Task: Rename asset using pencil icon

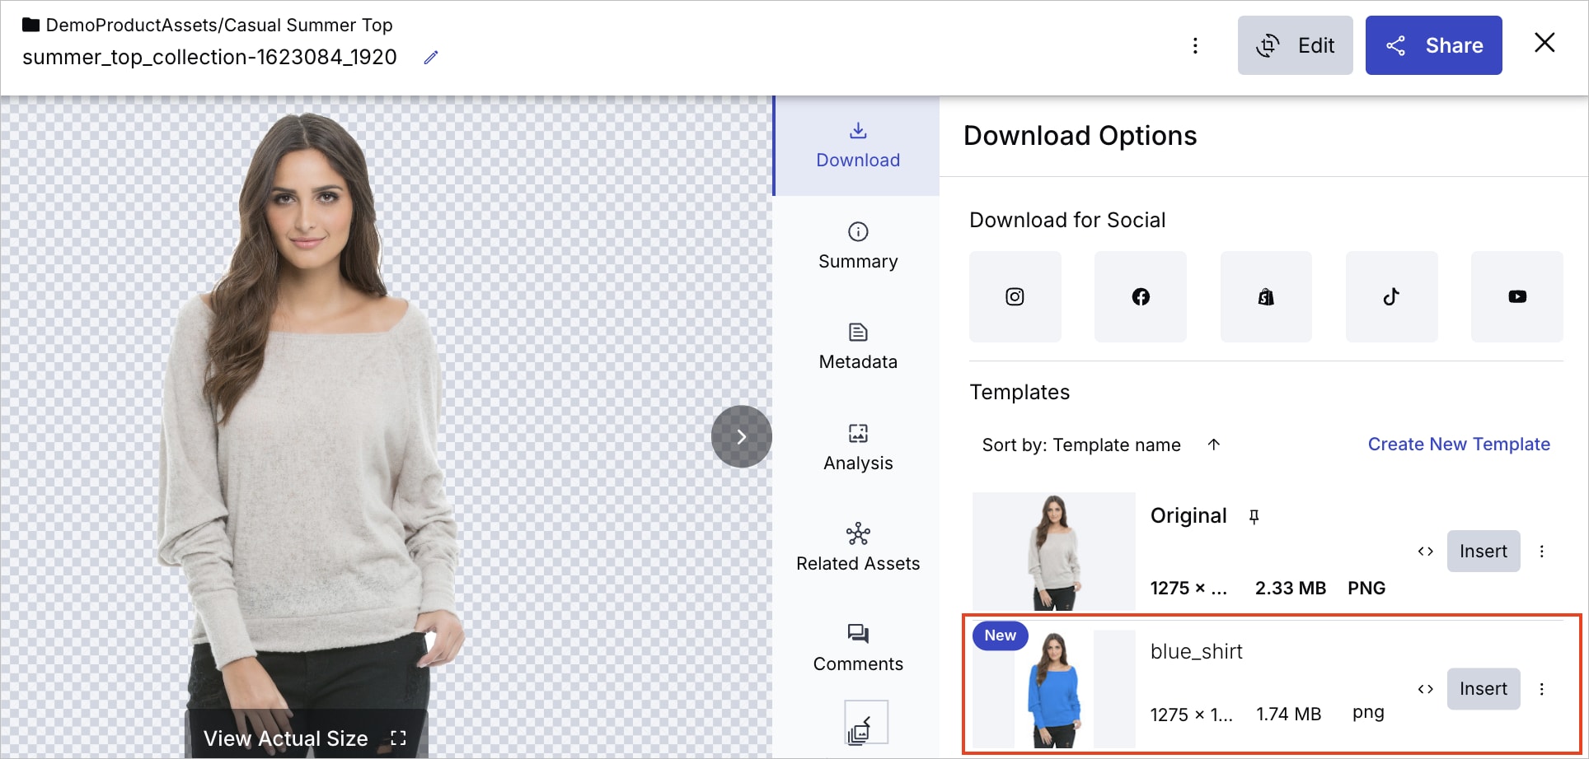Action: [431, 58]
